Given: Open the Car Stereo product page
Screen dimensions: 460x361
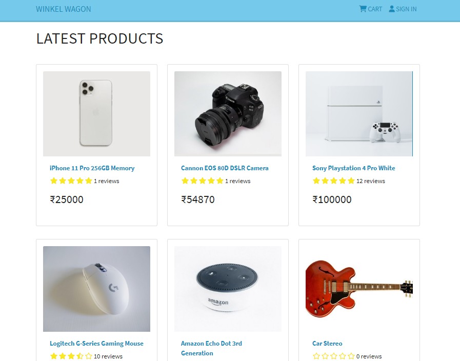Looking at the screenshot, I should pyautogui.click(x=327, y=343).
